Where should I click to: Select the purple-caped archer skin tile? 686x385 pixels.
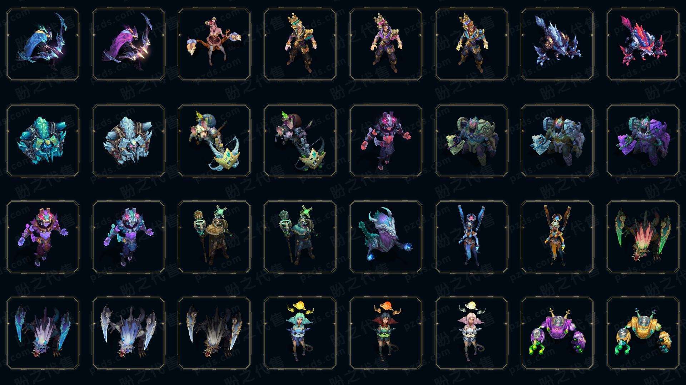tap(129, 45)
